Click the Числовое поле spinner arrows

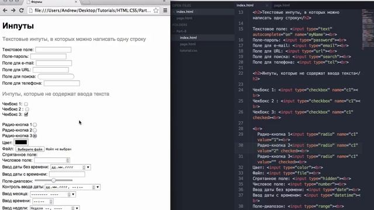[x=68, y=160]
